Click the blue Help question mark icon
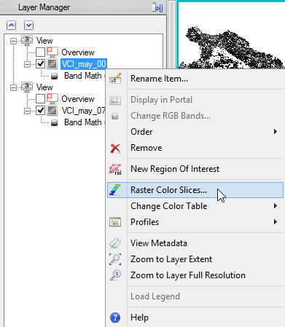This screenshot has height=327, width=285. point(115,318)
